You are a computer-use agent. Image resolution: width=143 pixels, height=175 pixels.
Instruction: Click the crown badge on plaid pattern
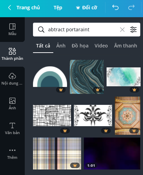75,165
